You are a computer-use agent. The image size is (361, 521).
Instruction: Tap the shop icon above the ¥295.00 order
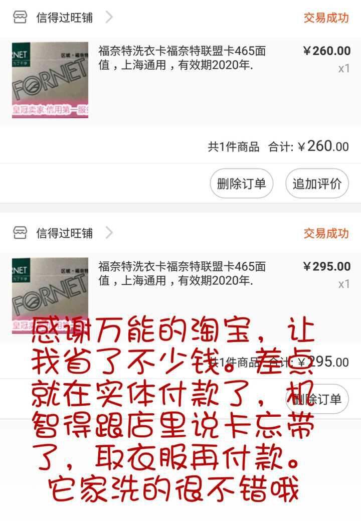pos(20,233)
